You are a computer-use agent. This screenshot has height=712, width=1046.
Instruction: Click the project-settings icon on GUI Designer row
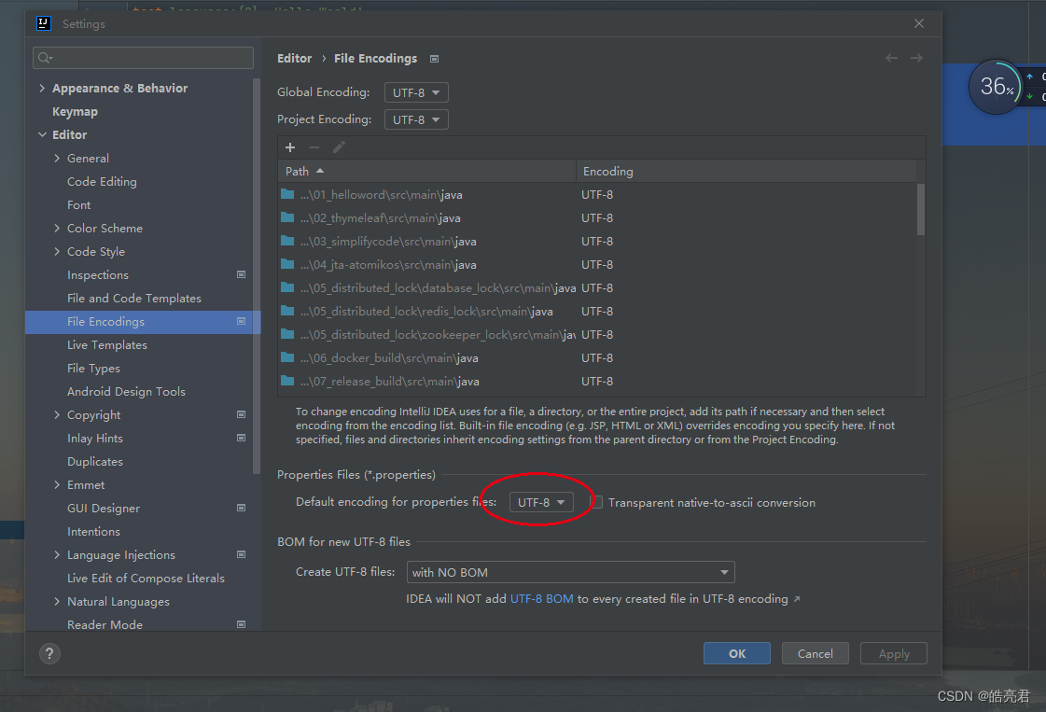point(242,508)
